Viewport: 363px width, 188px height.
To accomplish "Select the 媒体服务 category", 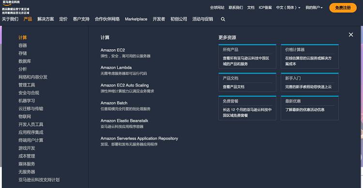I will 27,164.
